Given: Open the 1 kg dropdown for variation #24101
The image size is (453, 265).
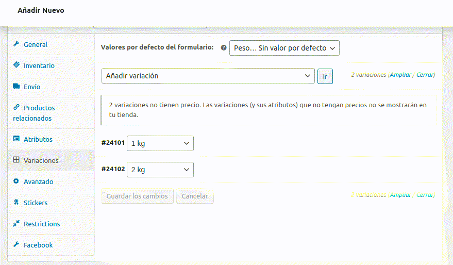Looking at the screenshot, I should (160, 143).
